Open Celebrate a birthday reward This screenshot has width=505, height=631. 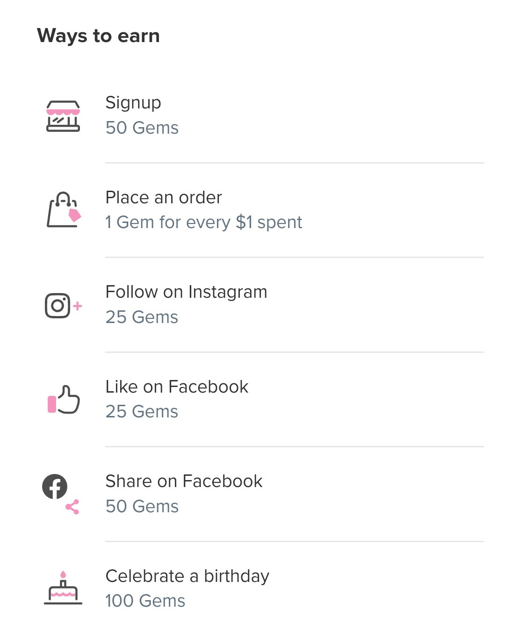tap(187, 576)
